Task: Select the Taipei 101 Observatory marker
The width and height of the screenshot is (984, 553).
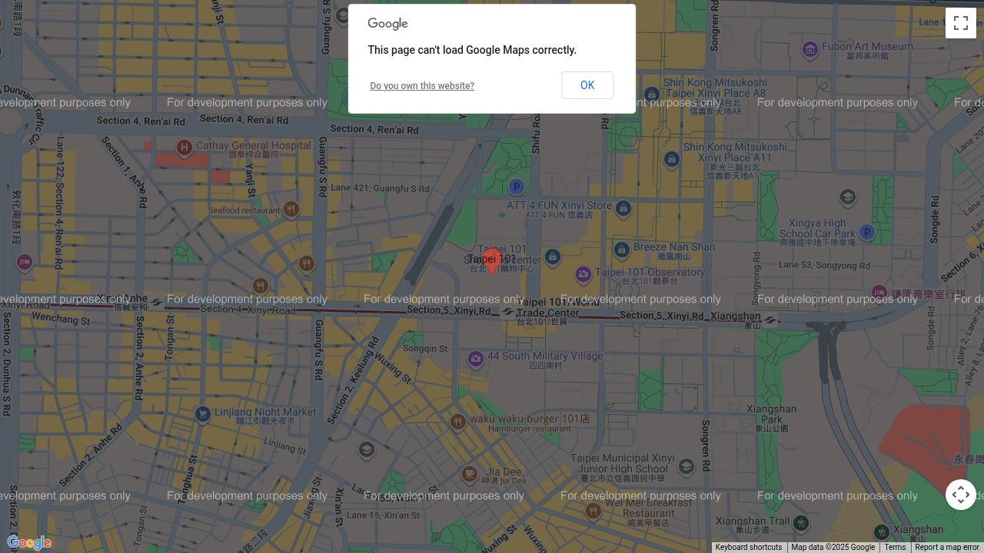Action: tap(583, 273)
